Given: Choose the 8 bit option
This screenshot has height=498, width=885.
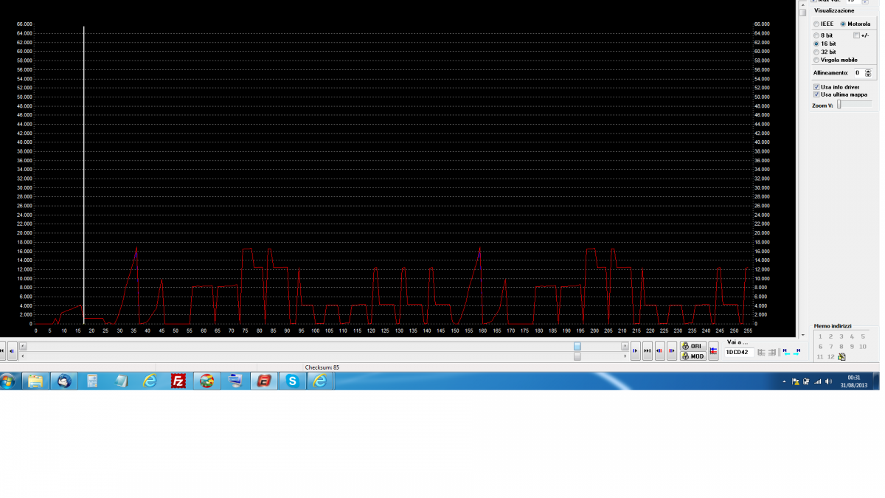Looking at the screenshot, I should (x=816, y=35).
